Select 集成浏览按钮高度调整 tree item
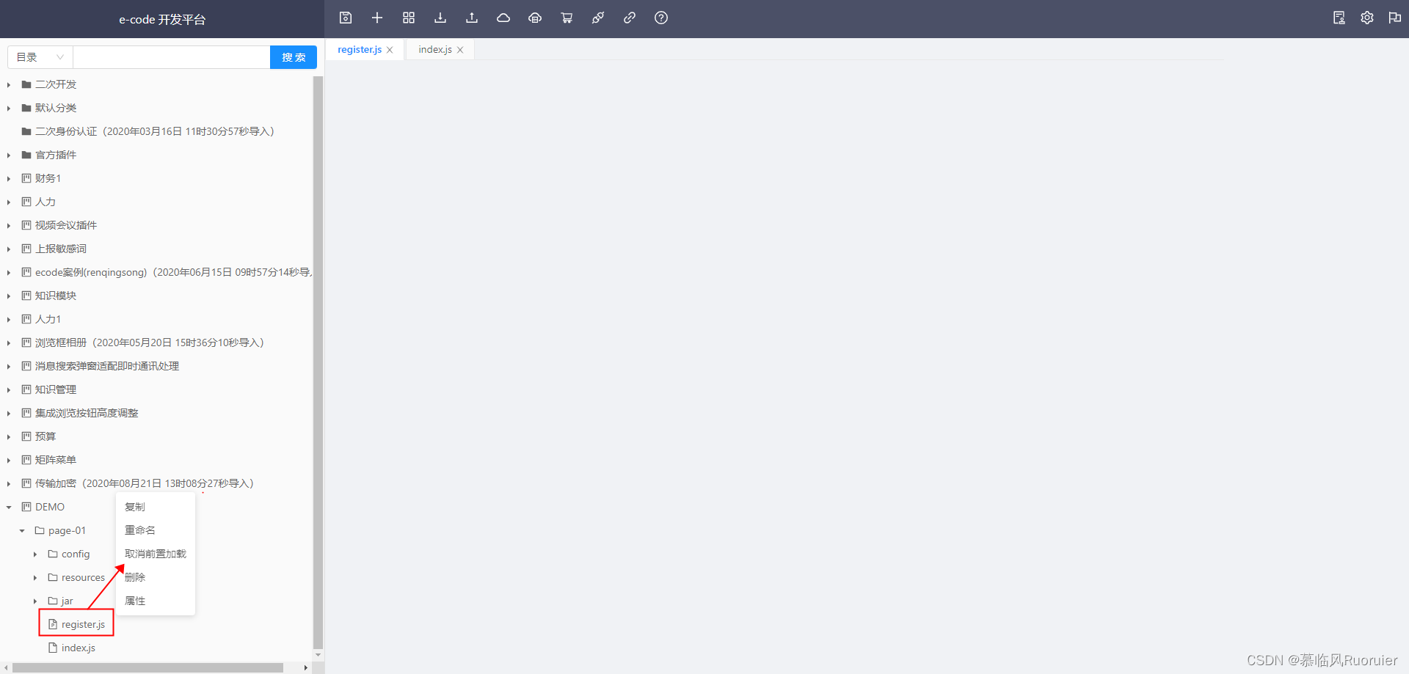Image resolution: width=1409 pixels, height=674 pixels. [87, 413]
